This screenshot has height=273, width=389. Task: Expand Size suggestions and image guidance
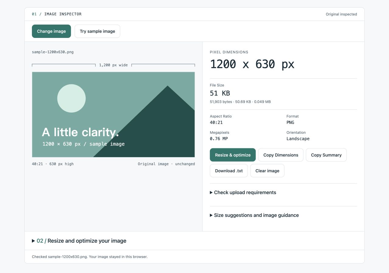pyautogui.click(x=254, y=215)
